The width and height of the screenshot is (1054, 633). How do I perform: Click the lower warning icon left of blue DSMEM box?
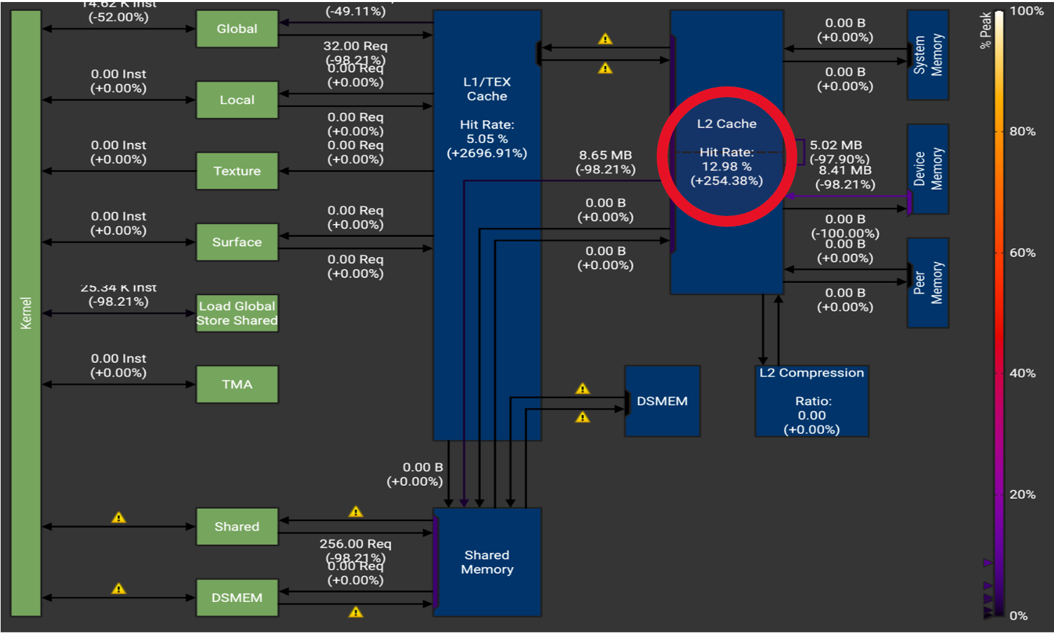point(582,418)
